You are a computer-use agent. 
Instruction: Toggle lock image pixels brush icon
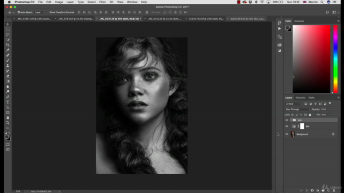(297, 115)
